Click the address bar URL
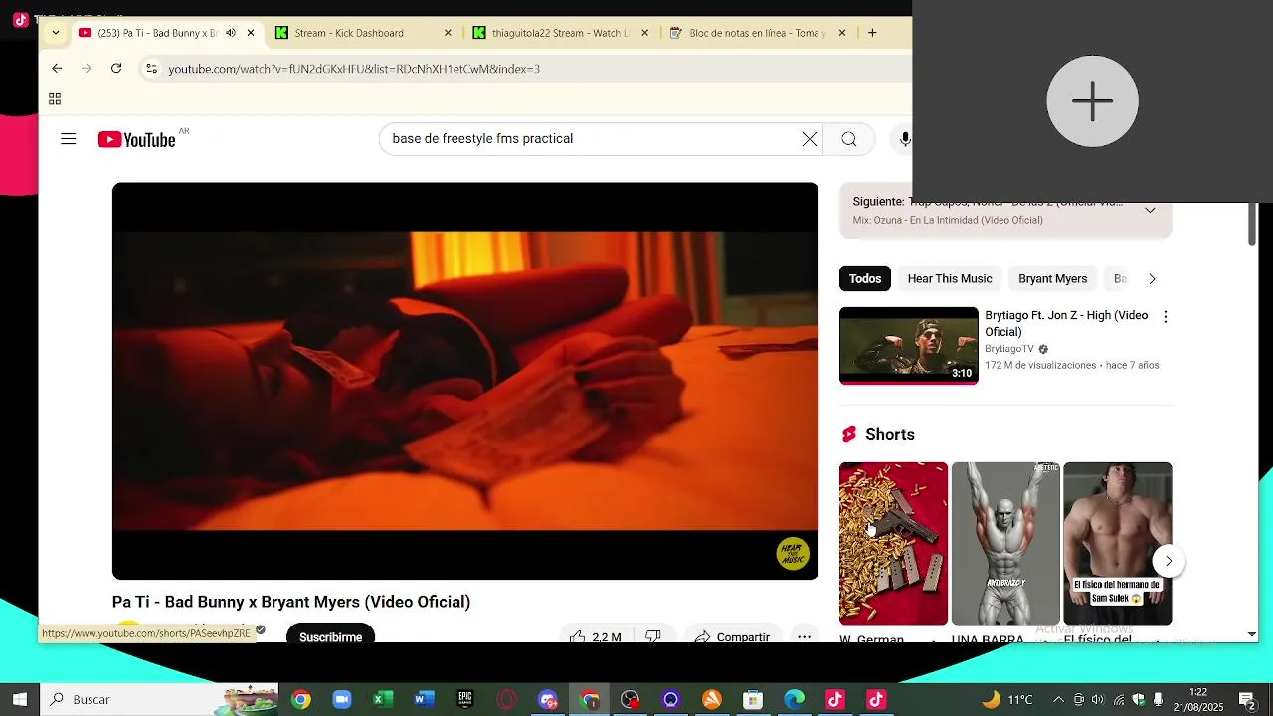 click(354, 69)
